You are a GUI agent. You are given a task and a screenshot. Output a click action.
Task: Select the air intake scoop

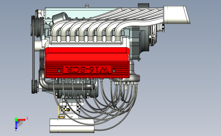click(x=177, y=15)
